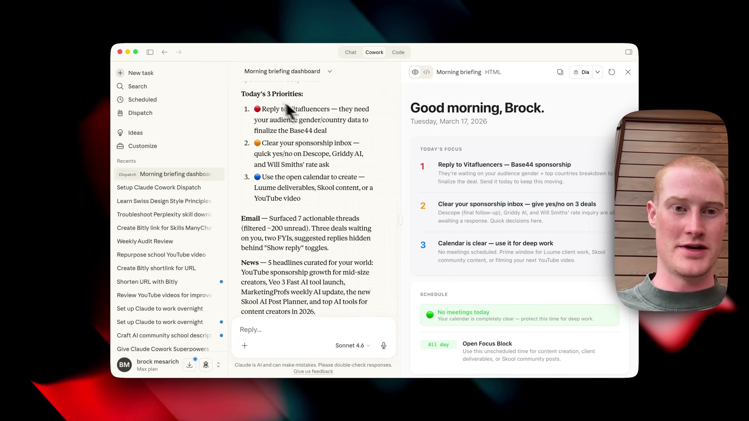Enable the eye preview toggle
Image resolution: width=749 pixels, height=421 pixels.
[415, 72]
